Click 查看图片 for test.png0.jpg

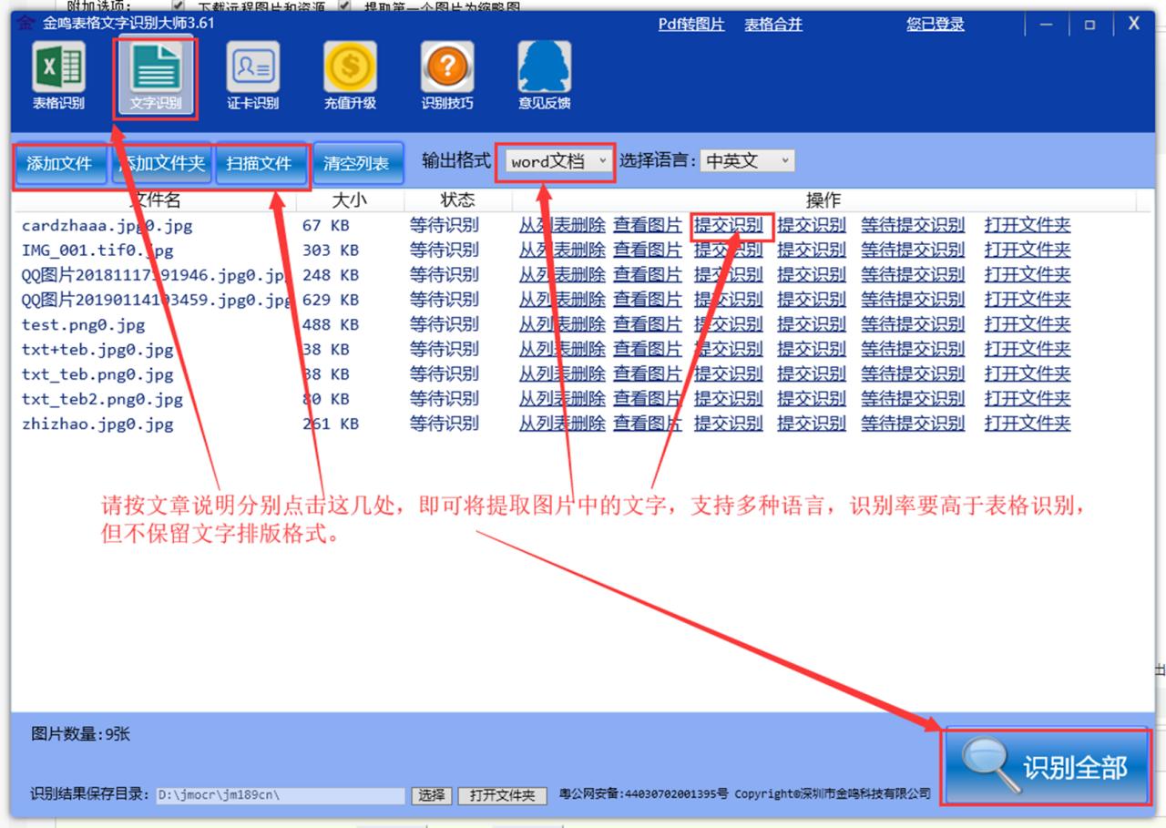tap(647, 323)
